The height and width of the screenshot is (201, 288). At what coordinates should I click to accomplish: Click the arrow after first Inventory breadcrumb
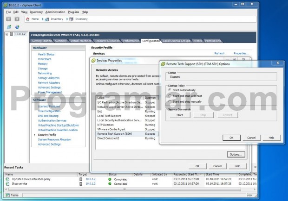pos(67,19)
